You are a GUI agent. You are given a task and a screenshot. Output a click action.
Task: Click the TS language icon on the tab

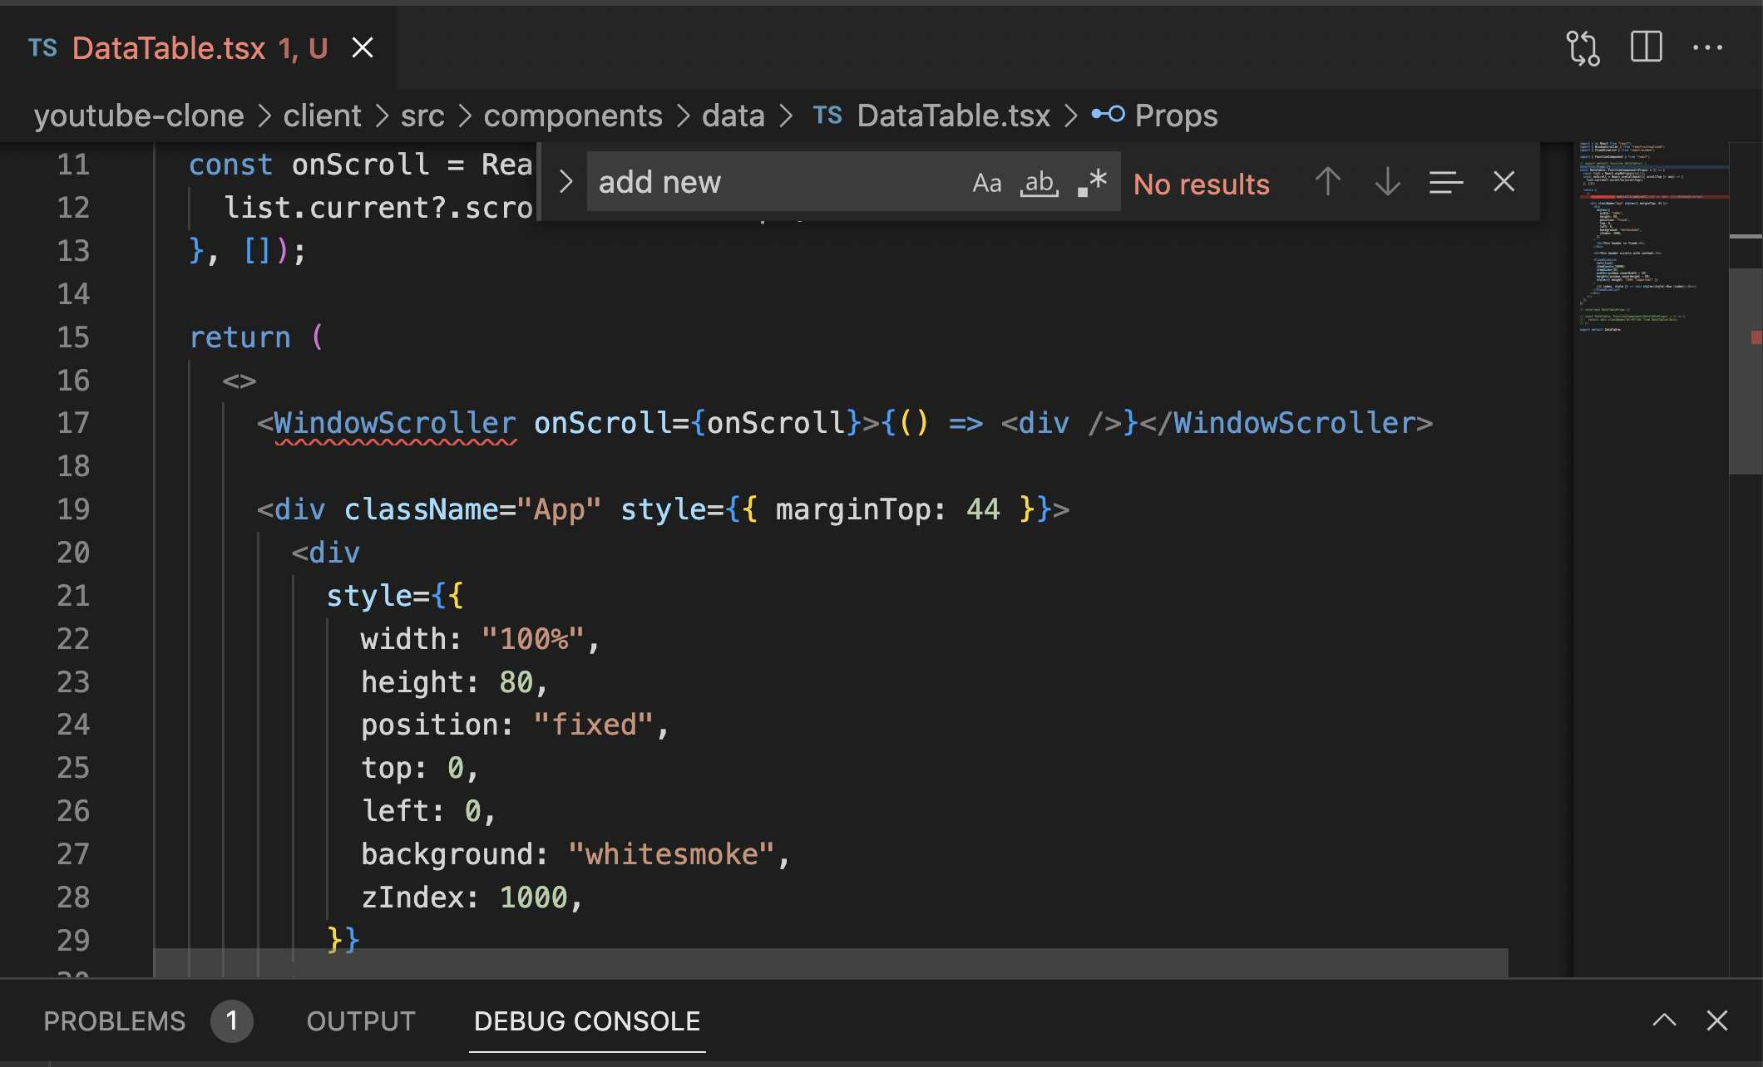(x=44, y=47)
